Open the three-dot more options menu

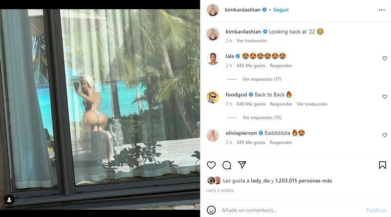(x=382, y=10)
